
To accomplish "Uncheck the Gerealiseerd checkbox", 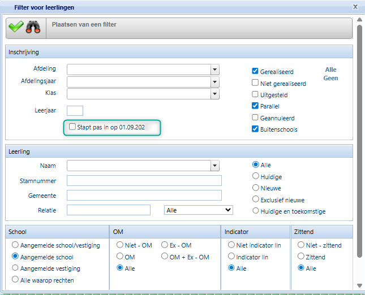I will [x=255, y=71].
